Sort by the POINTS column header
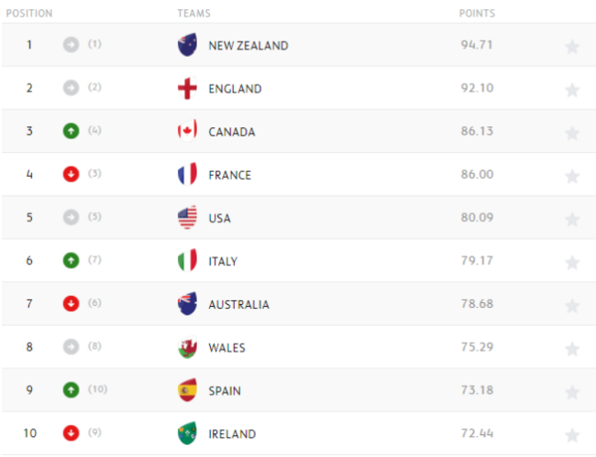This screenshot has width=596, height=457. tap(477, 14)
